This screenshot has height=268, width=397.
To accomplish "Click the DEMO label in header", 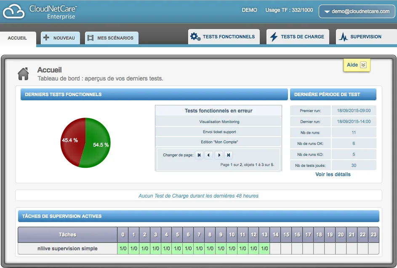I will (249, 10).
